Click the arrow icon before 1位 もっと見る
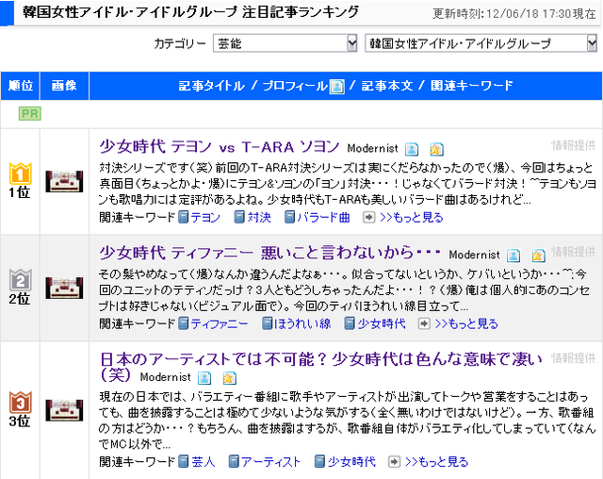This screenshot has width=603, height=479. pyautogui.click(x=368, y=218)
